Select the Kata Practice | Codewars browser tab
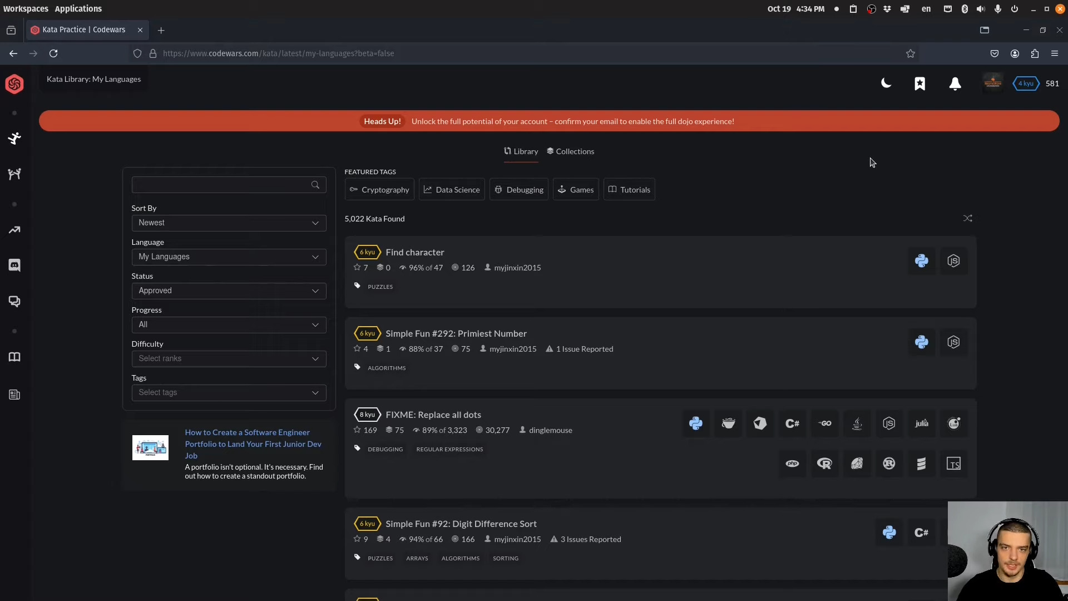This screenshot has height=601, width=1068. pyautogui.click(x=86, y=30)
